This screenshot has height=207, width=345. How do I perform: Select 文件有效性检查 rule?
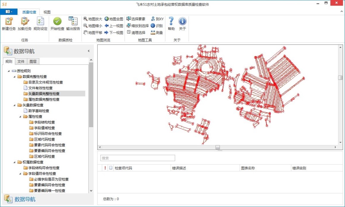click(x=40, y=88)
